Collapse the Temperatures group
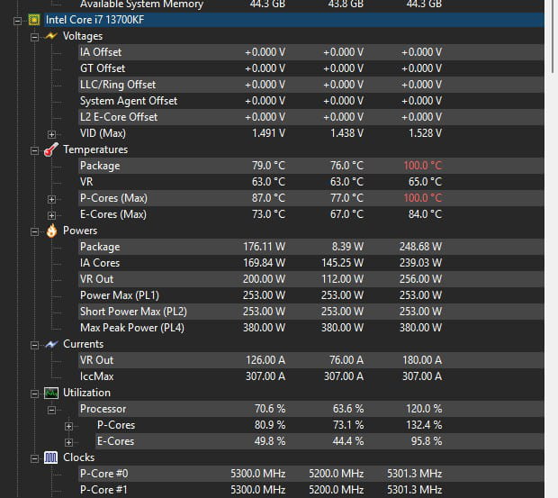This screenshot has height=498, width=558. click(34, 151)
